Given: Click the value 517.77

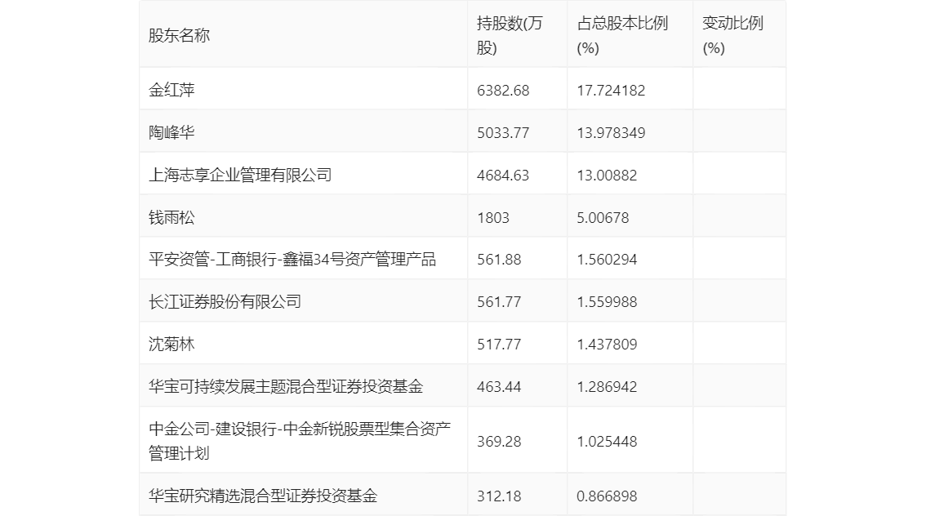Looking at the screenshot, I should [499, 345].
